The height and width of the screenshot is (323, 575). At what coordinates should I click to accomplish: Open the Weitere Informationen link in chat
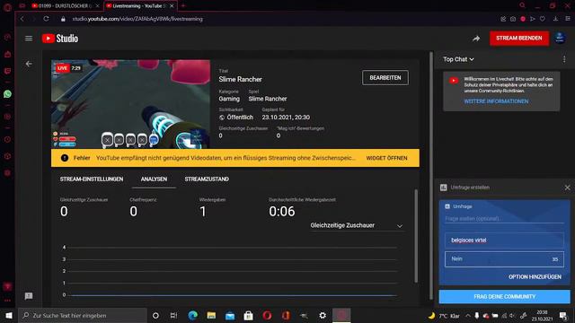496,101
